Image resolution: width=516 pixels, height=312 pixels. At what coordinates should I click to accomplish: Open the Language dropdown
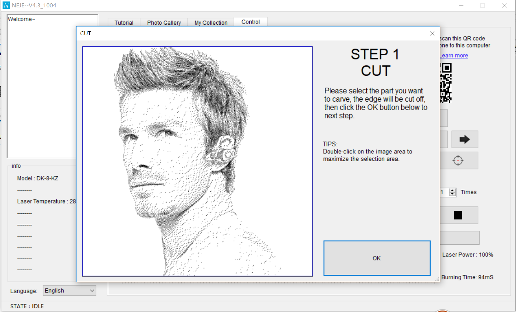tap(70, 291)
